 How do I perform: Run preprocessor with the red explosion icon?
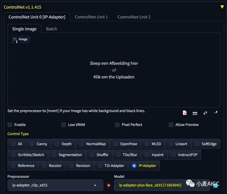point(109,185)
